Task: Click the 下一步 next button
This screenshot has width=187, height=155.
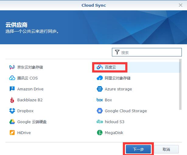Action: coord(138,149)
